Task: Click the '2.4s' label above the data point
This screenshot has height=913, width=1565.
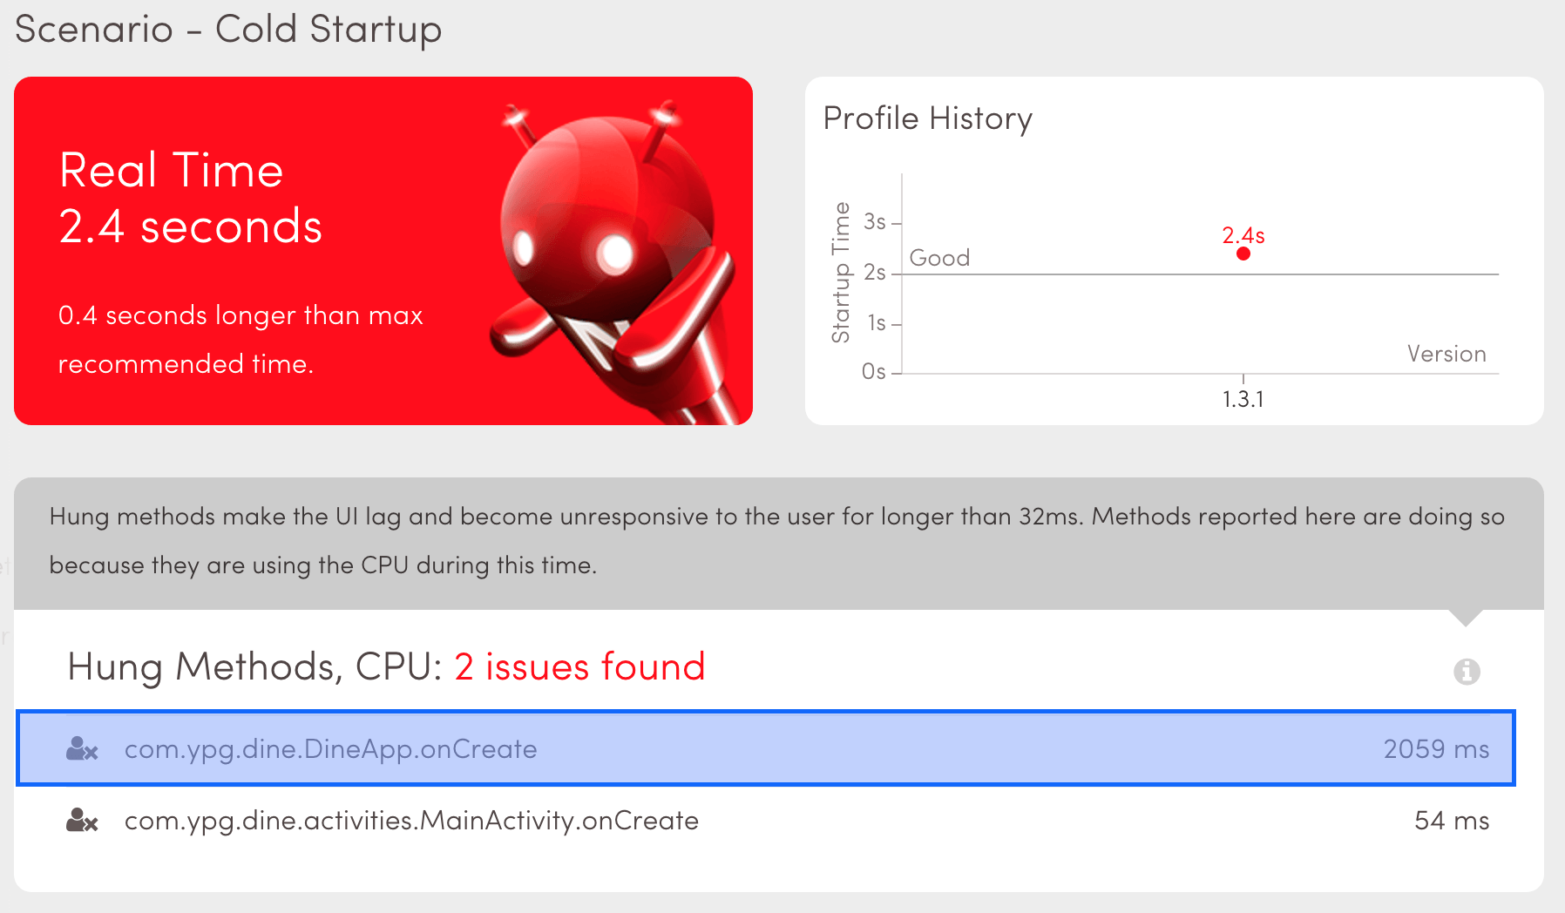Action: point(1243,235)
